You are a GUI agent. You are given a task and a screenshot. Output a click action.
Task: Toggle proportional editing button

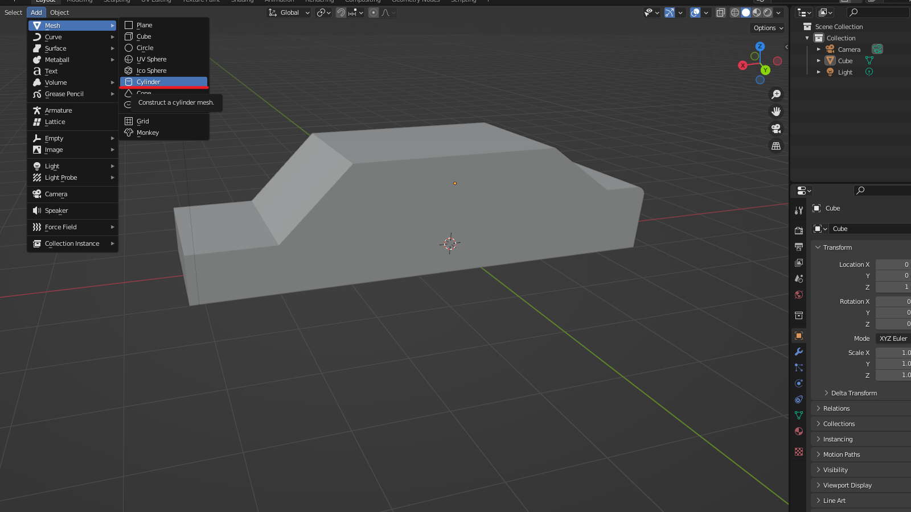click(x=374, y=13)
